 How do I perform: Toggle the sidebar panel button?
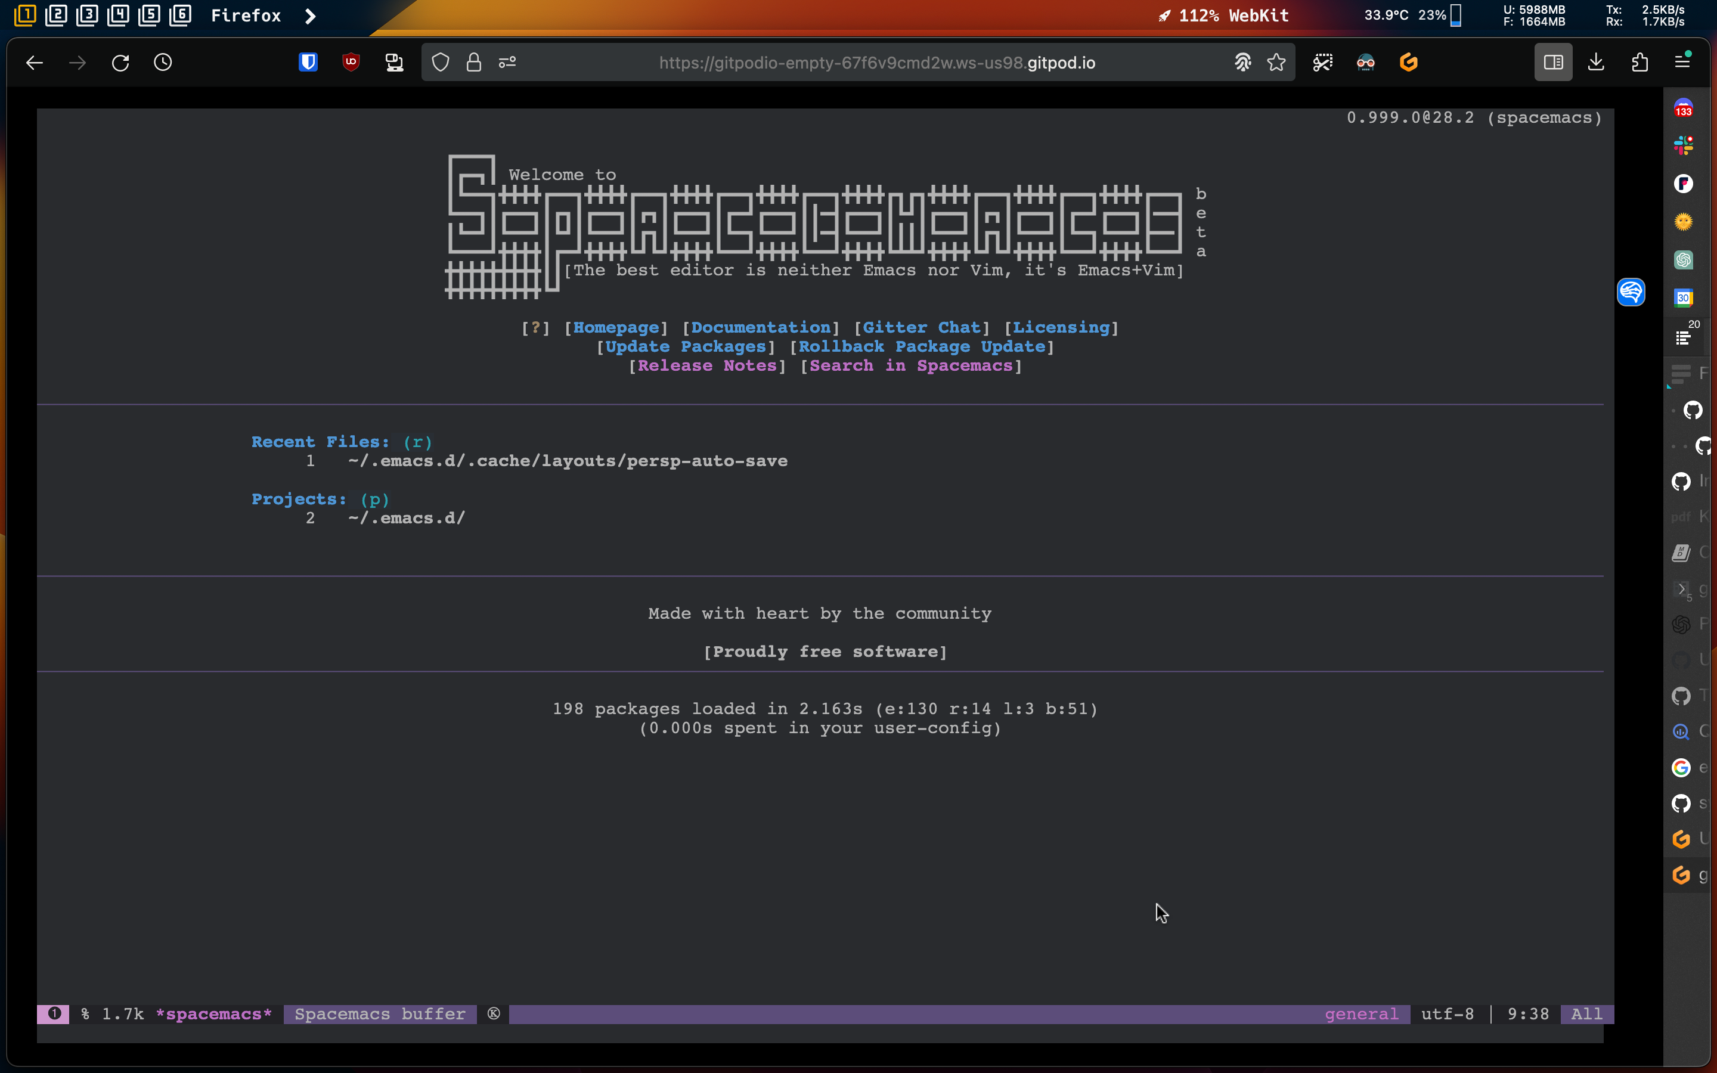point(1553,63)
